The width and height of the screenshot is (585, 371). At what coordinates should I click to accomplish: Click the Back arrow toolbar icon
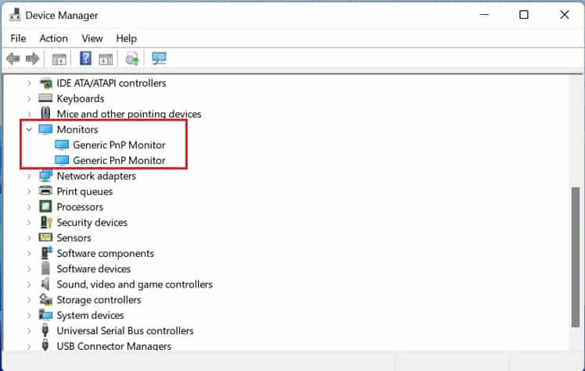pos(13,59)
